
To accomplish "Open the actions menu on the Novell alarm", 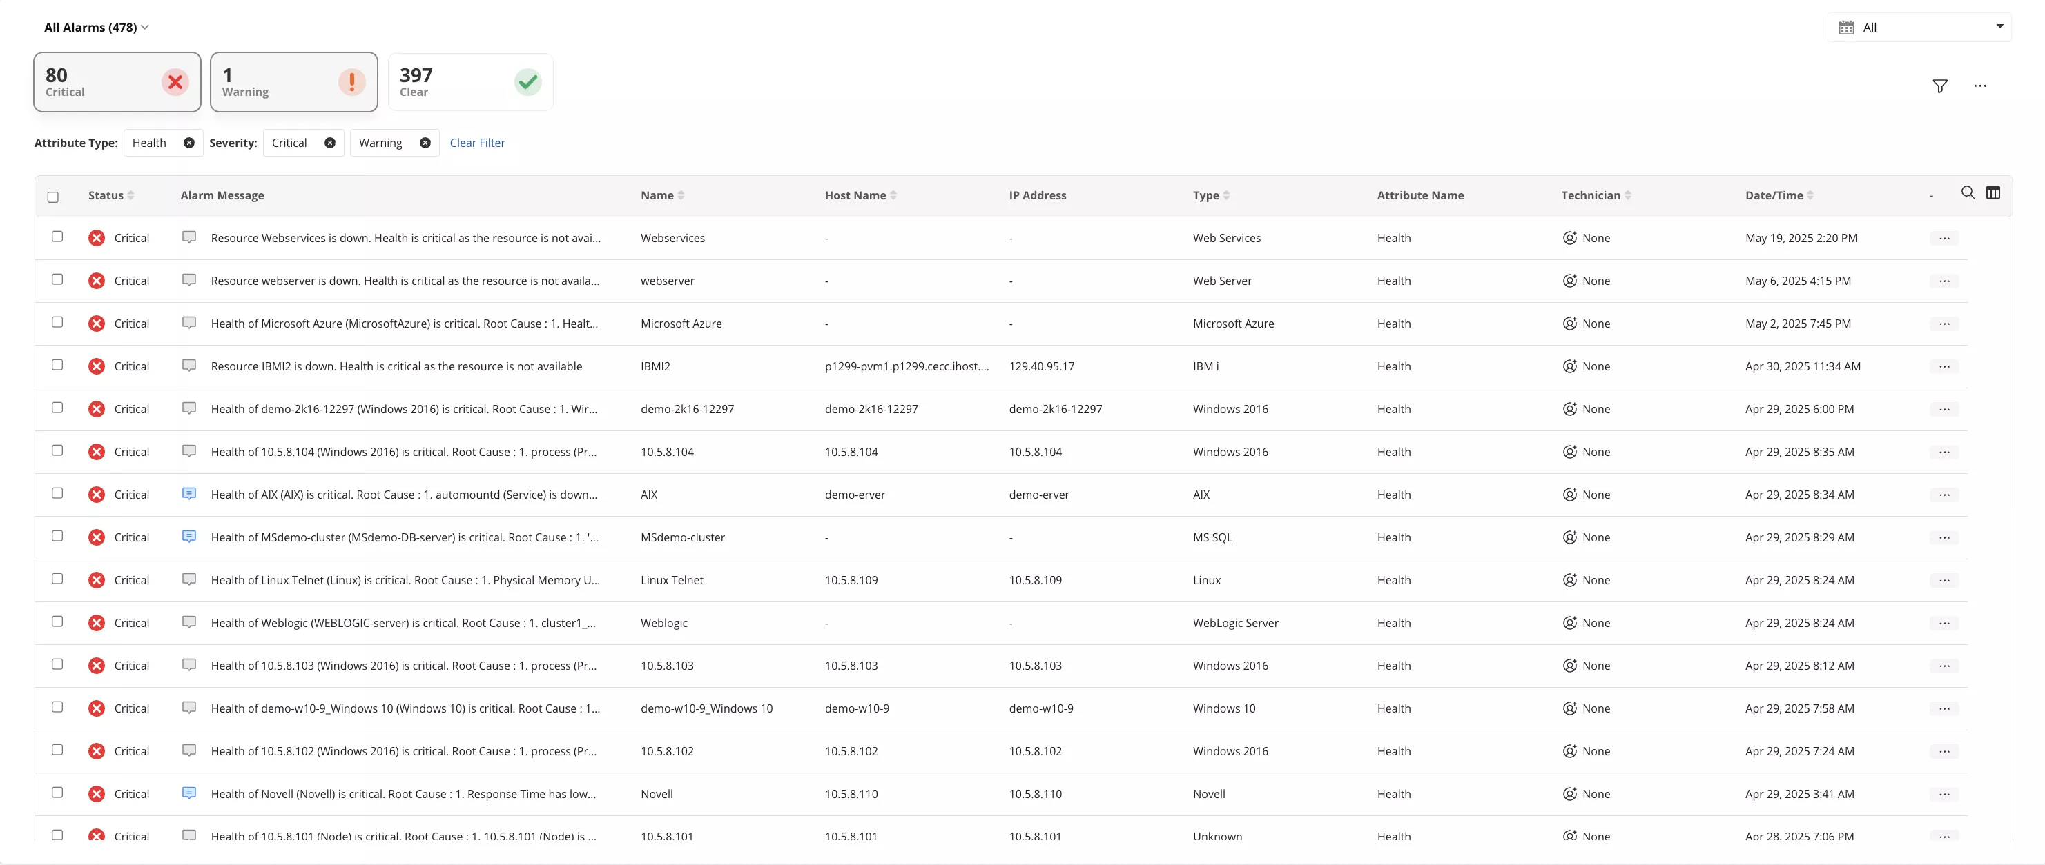I will point(1944,793).
